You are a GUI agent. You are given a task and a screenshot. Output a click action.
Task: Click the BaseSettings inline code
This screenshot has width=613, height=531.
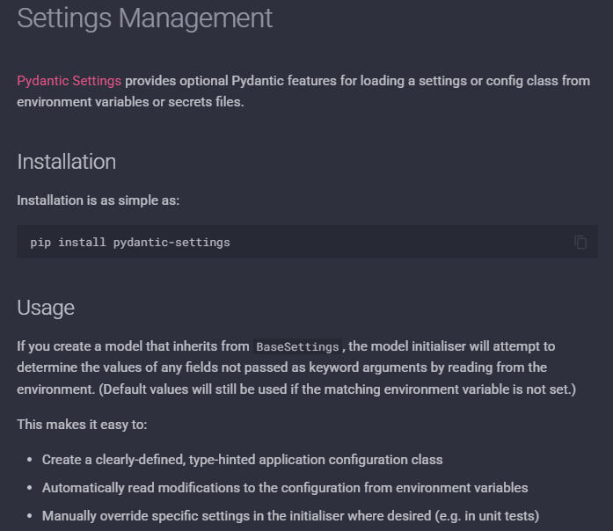click(297, 347)
